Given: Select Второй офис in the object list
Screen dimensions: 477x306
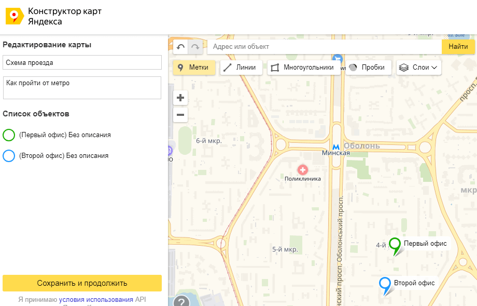Looking at the screenshot, I should click(63, 155).
